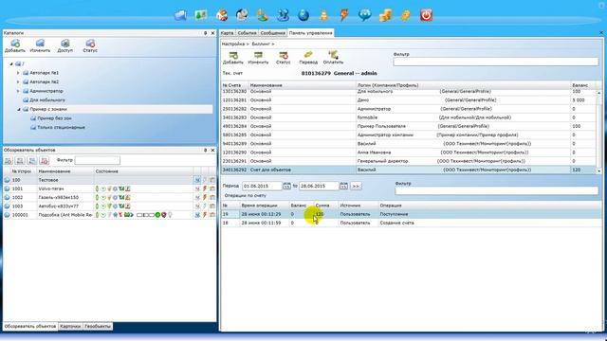This screenshot has width=607, height=341.
Task: Pin the Каталоги panel
Action: (205, 33)
